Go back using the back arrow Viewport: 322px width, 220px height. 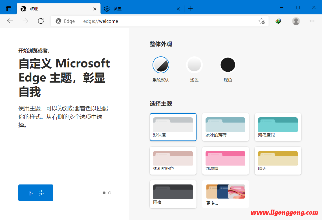click(10, 21)
